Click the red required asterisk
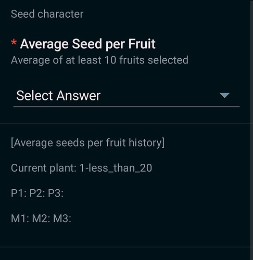253x260 pixels. click(14, 43)
